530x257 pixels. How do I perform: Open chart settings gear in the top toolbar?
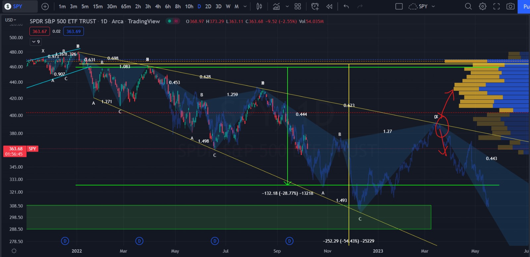(x=483, y=6)
